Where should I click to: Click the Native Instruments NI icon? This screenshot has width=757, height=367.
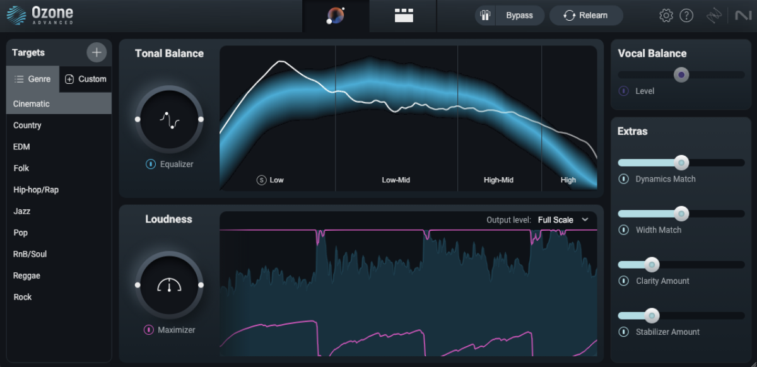coord(742,15)
